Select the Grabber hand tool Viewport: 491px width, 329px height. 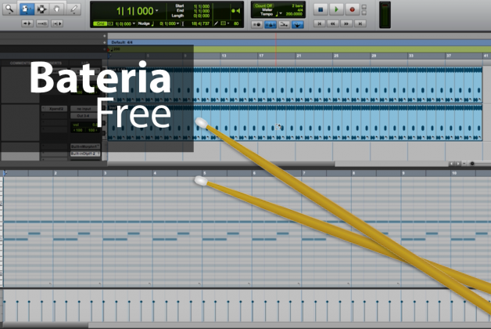[56, 9]
